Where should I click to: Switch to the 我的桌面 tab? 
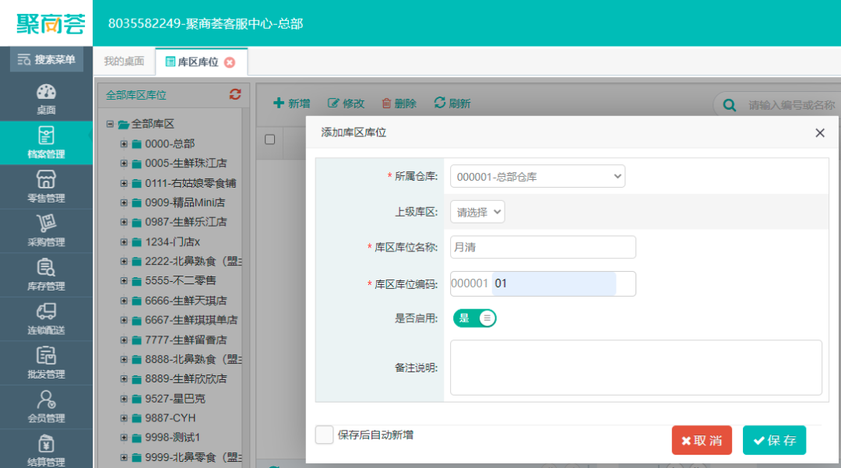[x=124, y=62]
